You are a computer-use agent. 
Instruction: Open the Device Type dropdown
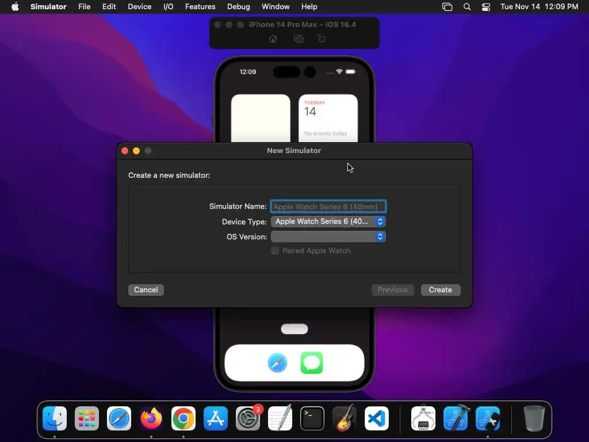coord(328,222)
